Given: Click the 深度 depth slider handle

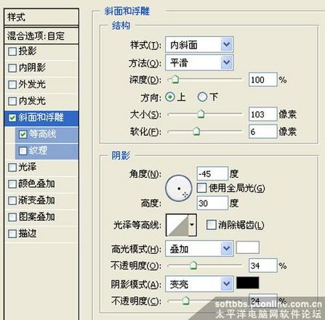Looking at the screenshot, I should point(175,79).
